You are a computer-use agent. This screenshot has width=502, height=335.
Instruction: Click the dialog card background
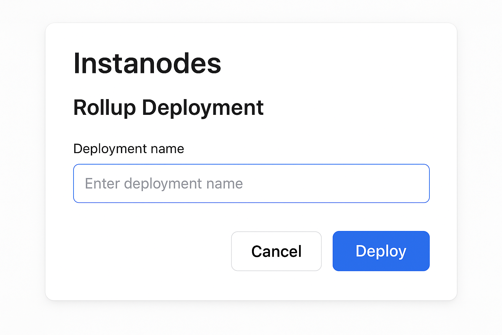point(131,285)
